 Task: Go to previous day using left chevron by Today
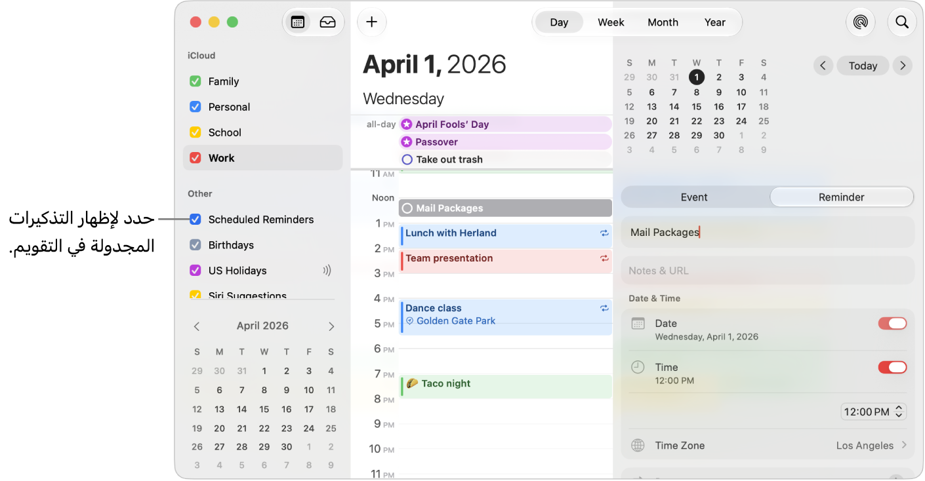(x=823, y=66)
